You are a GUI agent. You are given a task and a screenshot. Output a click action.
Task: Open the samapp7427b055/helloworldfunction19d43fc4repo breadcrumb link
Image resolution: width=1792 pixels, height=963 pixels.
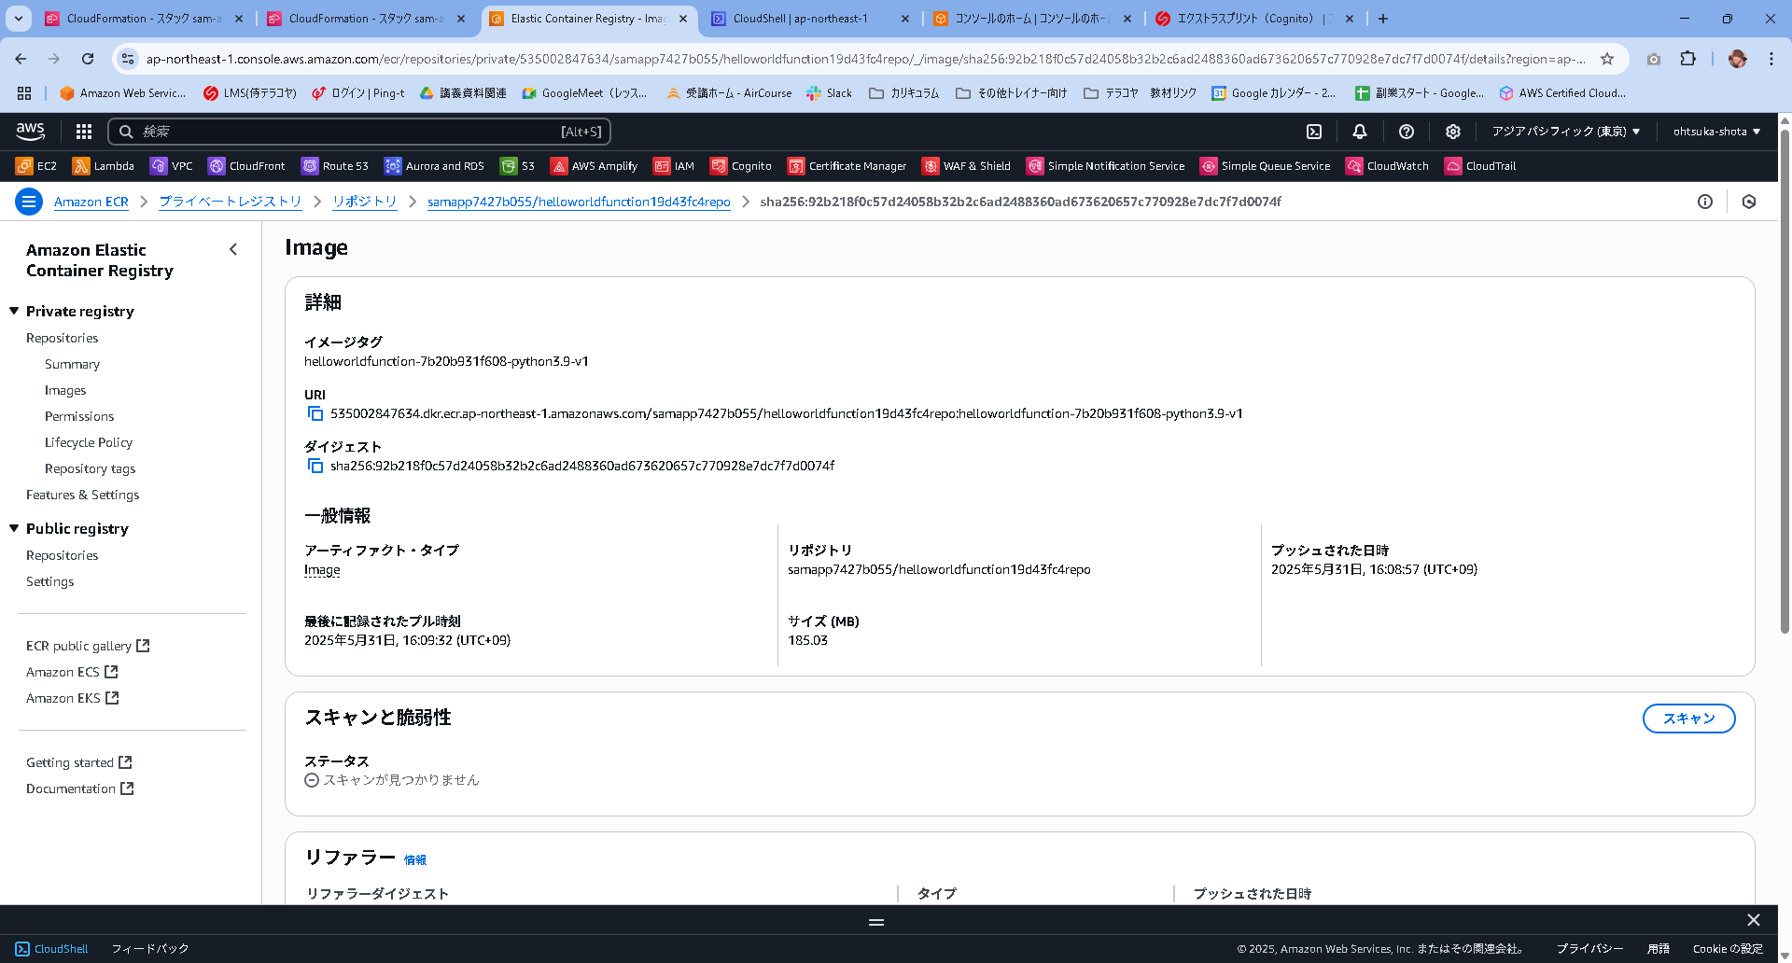[x=579, y=202]
